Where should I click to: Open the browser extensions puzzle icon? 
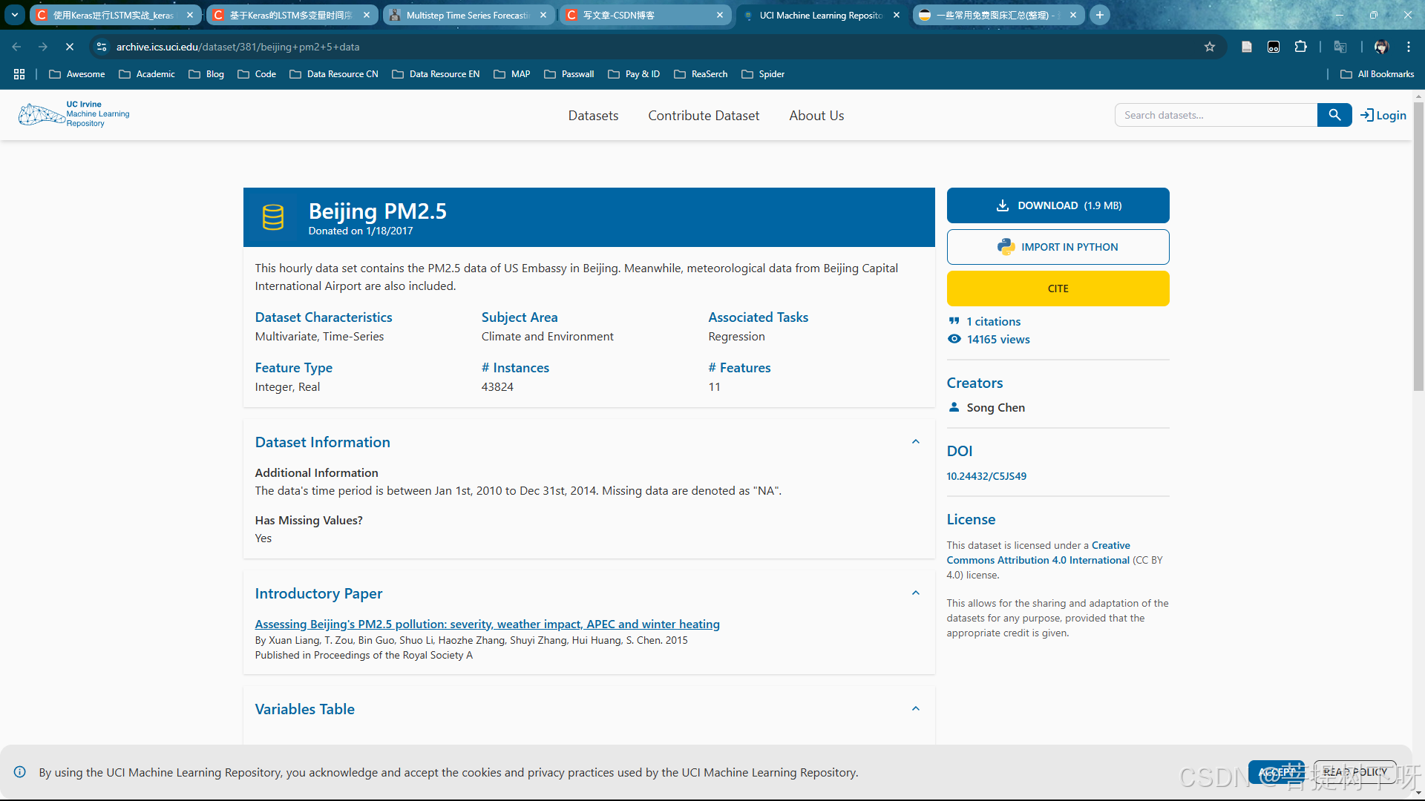tap(1300, 47)
